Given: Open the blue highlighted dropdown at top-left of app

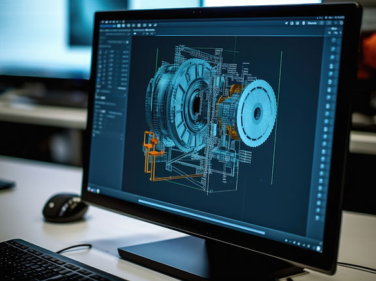Looking at the screenshot, I should click(107, 26).
